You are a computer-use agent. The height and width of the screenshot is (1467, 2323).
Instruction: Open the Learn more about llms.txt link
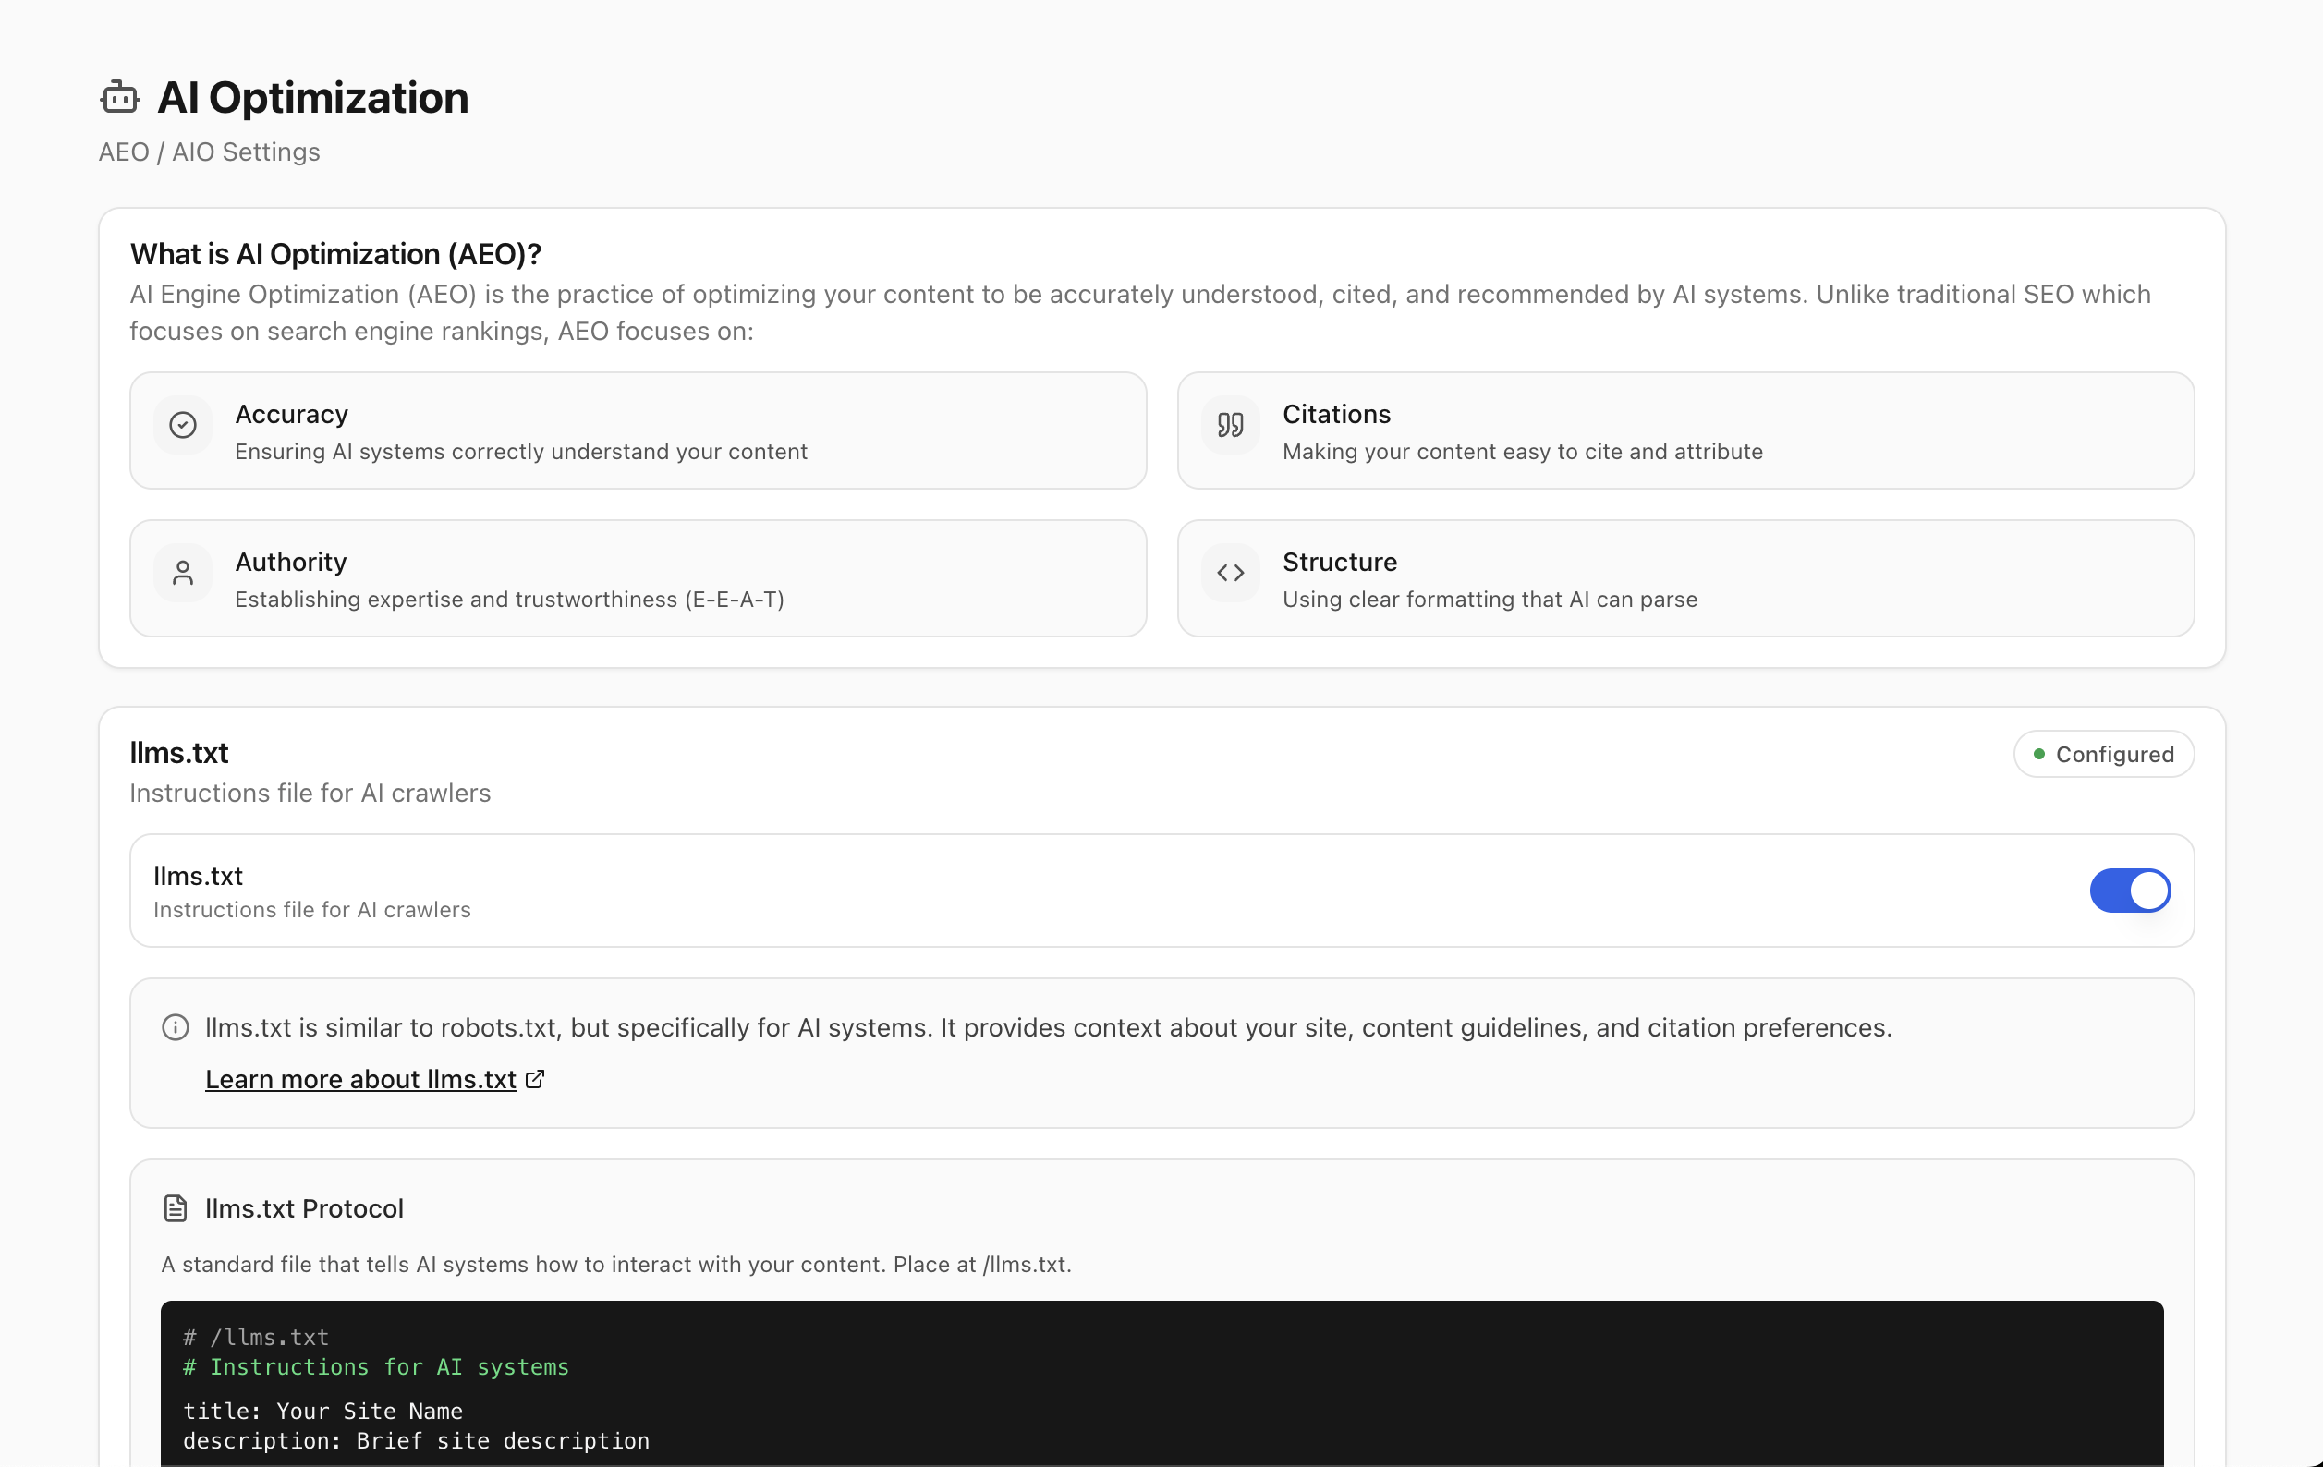pyautogui.click(x=360, y=1079)
